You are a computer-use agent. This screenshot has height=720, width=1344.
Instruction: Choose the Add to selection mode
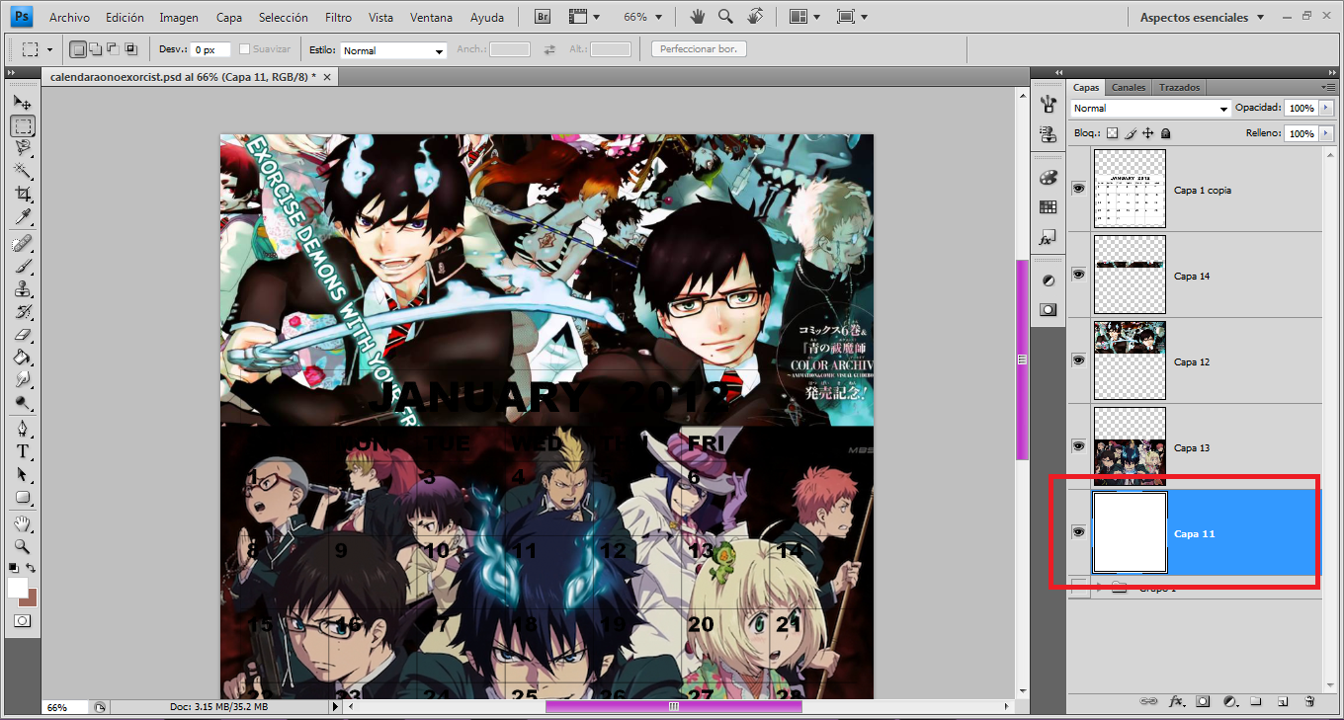tap(96, 48)
